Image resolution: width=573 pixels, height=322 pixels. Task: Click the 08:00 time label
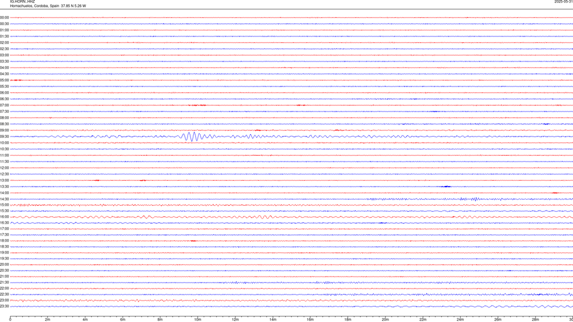tap(4, 118)
